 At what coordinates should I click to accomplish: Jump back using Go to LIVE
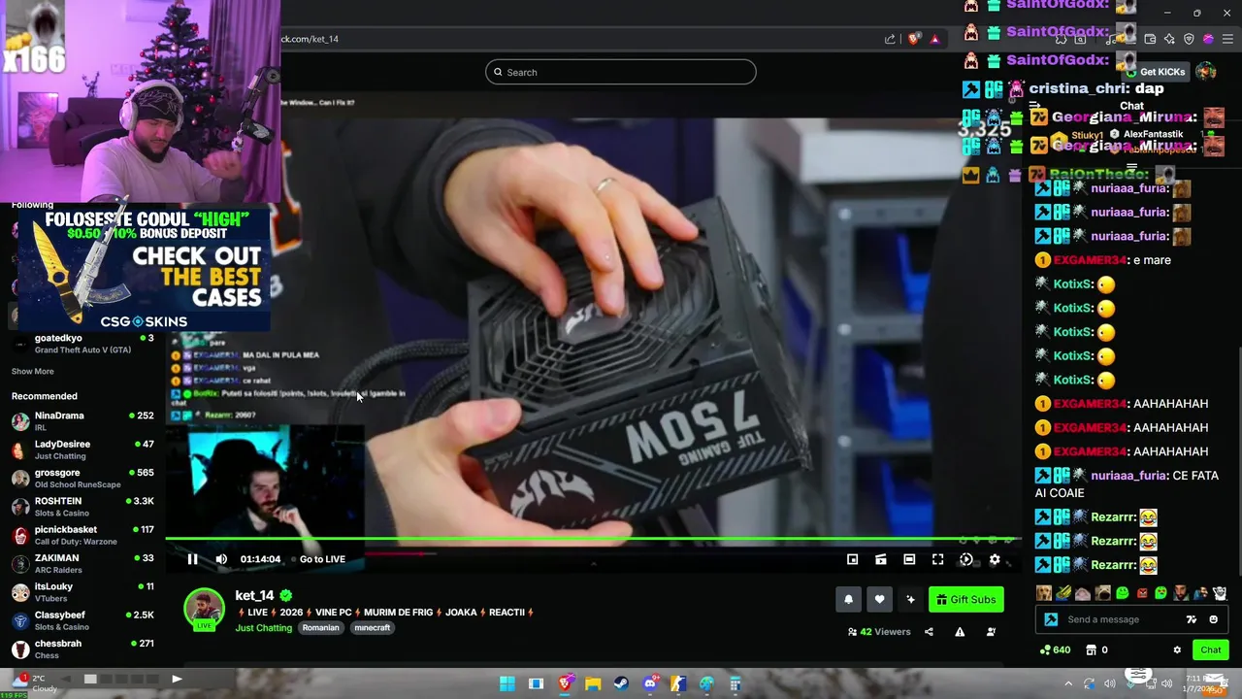click(x=322, y=559)
